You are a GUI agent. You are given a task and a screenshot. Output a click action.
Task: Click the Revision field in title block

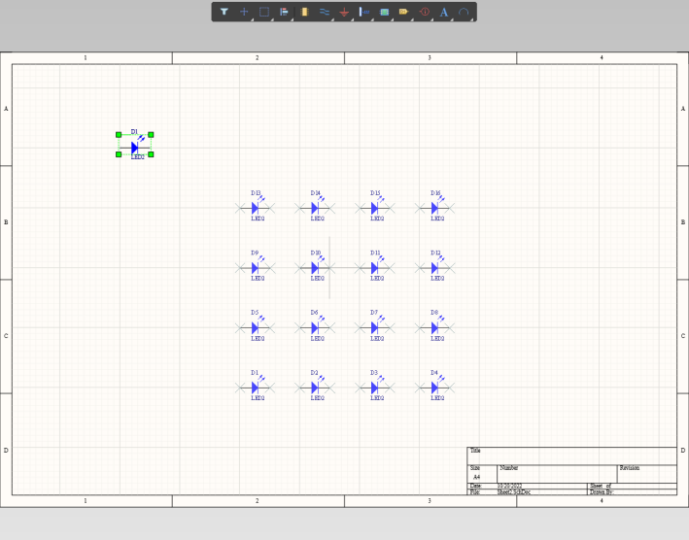[x=646, y=472]
